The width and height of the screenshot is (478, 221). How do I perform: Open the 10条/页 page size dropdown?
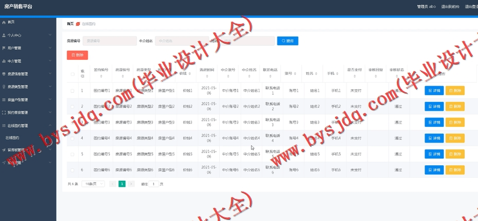(x=93, y=184)
